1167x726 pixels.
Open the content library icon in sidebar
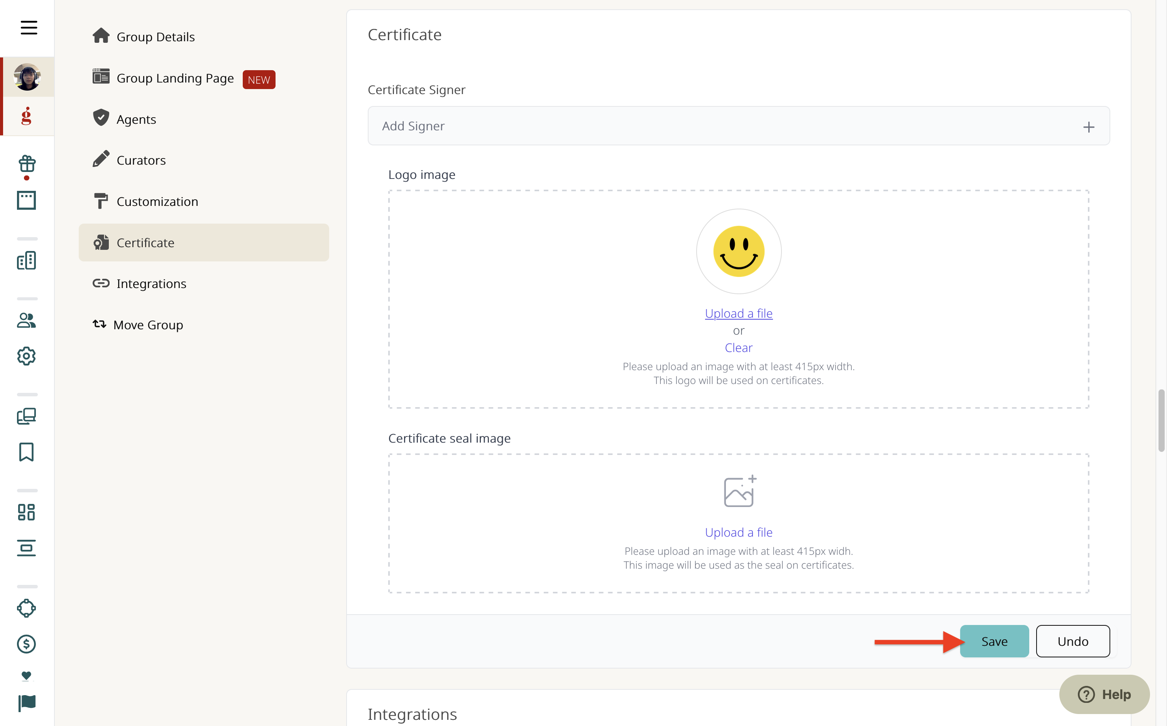point(27,416)
